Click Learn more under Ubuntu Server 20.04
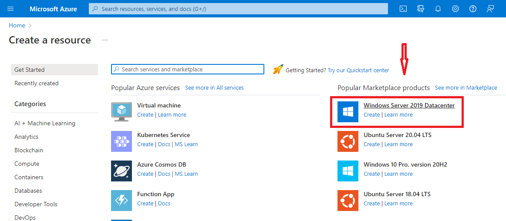Screen dimensions: 506x221 (x=398, y=144)
